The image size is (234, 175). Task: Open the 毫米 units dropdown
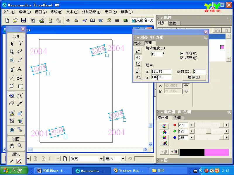(x=123, y=159)
